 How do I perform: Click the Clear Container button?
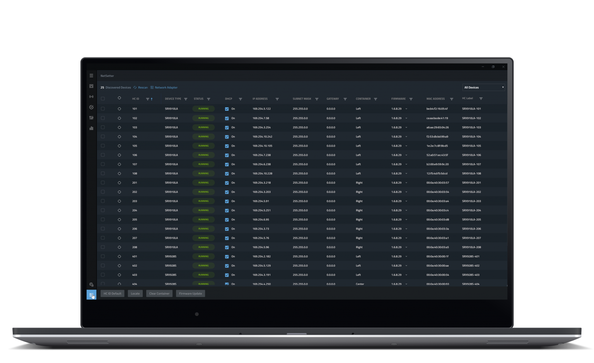click(x=159, y=294)
